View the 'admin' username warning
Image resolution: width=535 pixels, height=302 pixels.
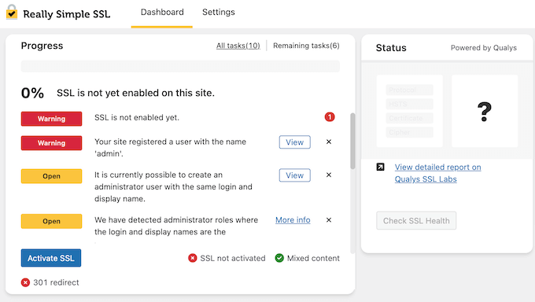tap(295, 142)
